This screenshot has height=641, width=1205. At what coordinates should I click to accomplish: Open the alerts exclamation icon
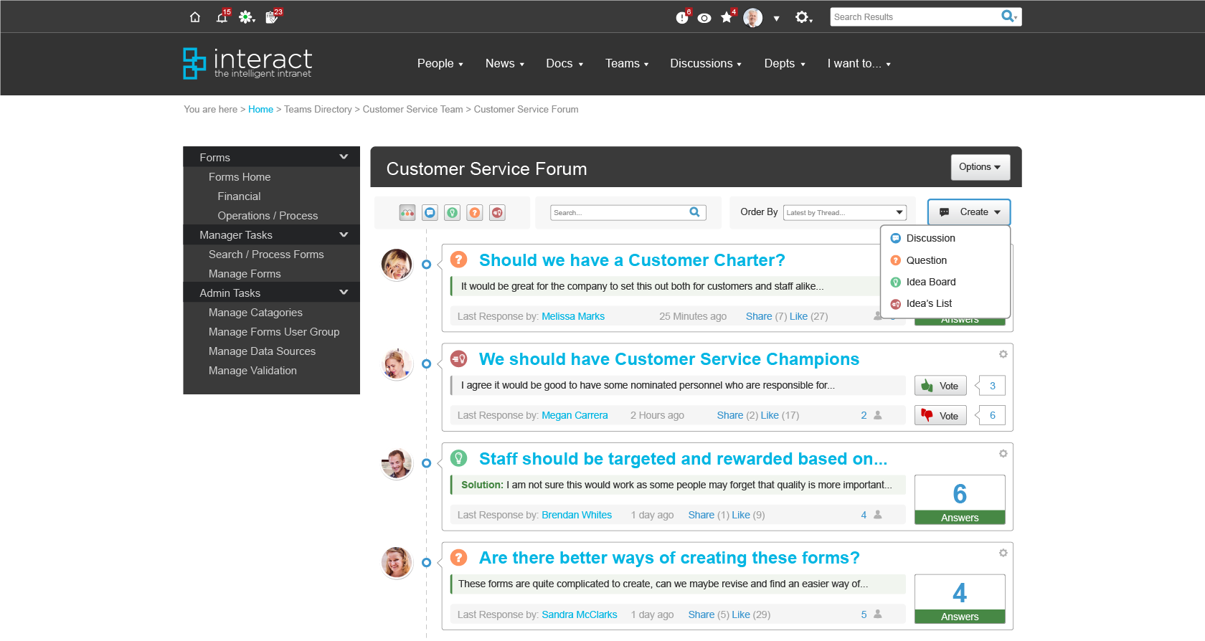681,18
